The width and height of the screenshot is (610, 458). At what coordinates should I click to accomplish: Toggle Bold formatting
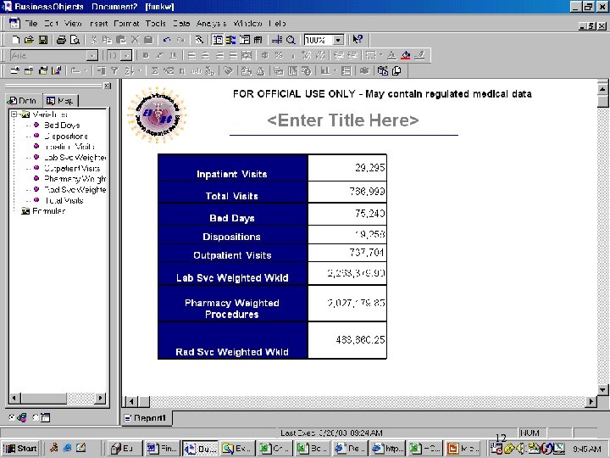point(146,55)
